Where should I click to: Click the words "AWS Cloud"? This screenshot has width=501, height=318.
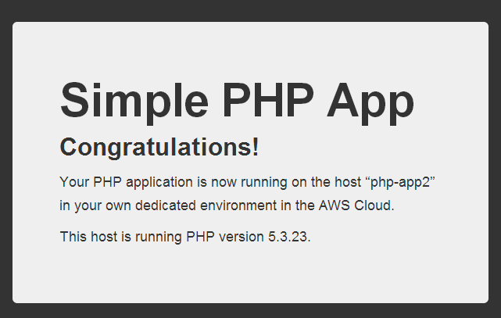click(355, 205)
